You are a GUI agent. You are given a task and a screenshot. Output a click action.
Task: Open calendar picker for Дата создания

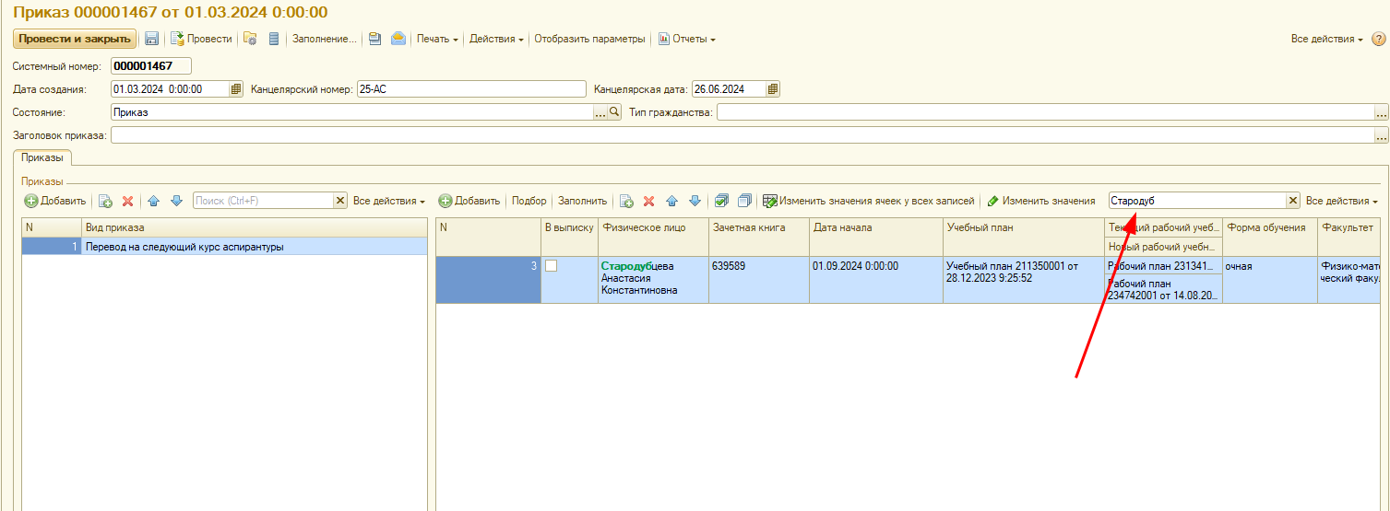[x=236, y=89]
